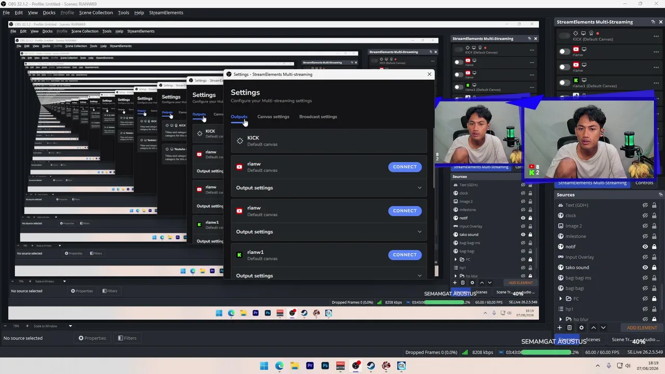Click the Properties button under the preview
The image size is (665, 374).
click(92, 338)
